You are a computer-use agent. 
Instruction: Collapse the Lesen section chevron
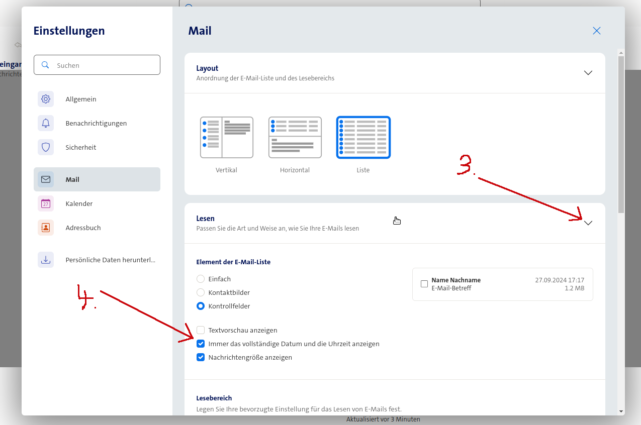click(588, 223)
